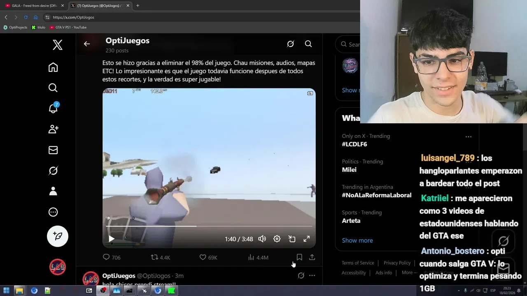The height and width of the screenshot is (296, 527).
Task: Open trending topic Arteta
Action: 351,221
